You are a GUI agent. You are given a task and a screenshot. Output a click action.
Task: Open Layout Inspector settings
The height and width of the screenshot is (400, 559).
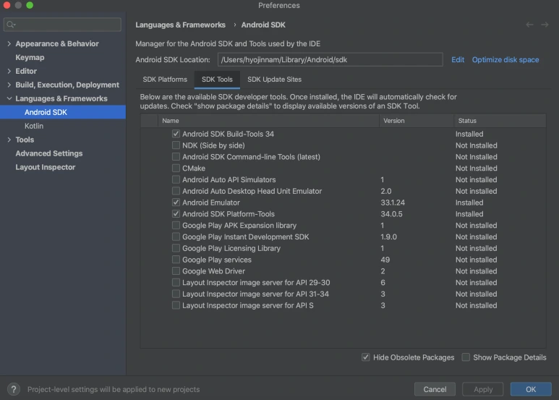click(46, 167)
